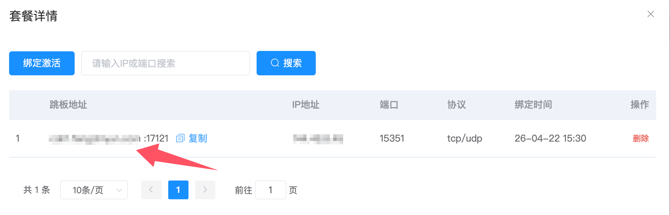Click the IP地址 column header
670x215 pixels.
click(306, 105)
